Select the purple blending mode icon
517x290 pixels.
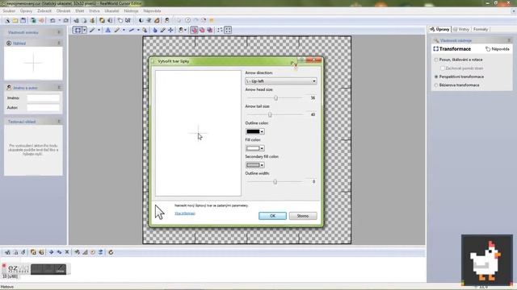click(x=210, y=31)
